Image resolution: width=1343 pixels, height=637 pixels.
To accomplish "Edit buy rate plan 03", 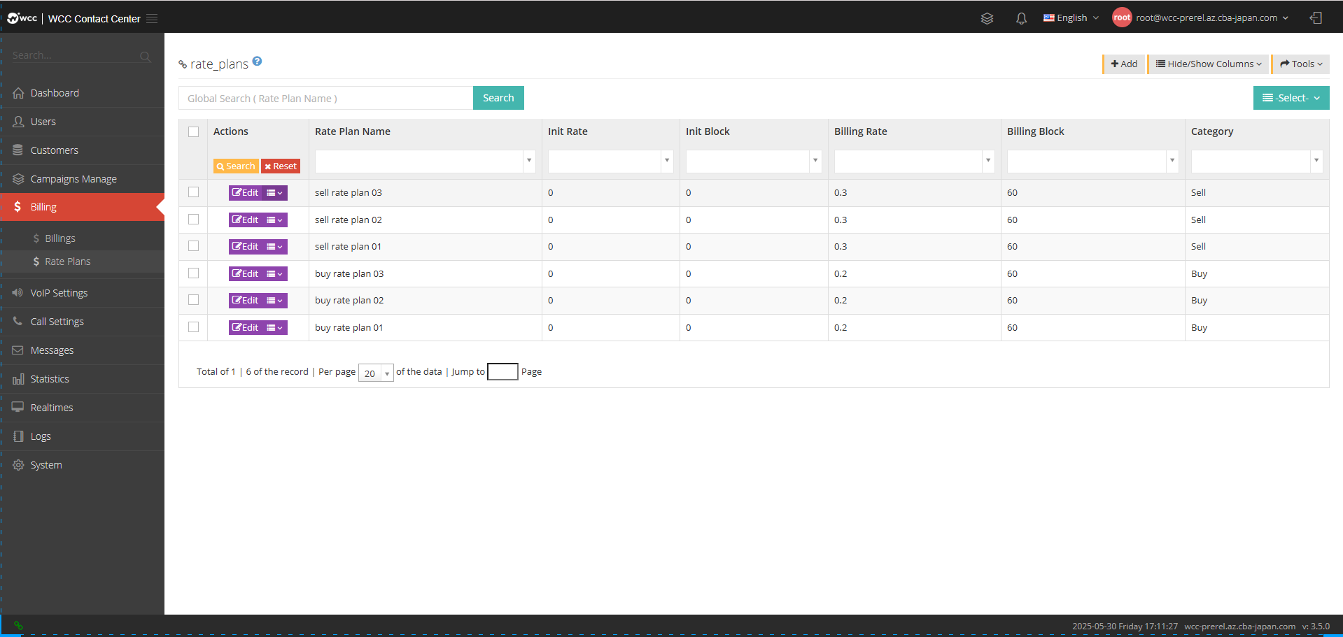I will [x=246, y=274].
